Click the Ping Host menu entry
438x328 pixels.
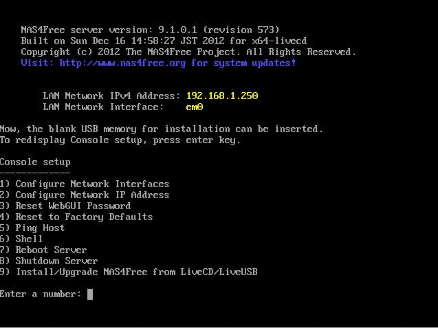[x=32, y=228]
